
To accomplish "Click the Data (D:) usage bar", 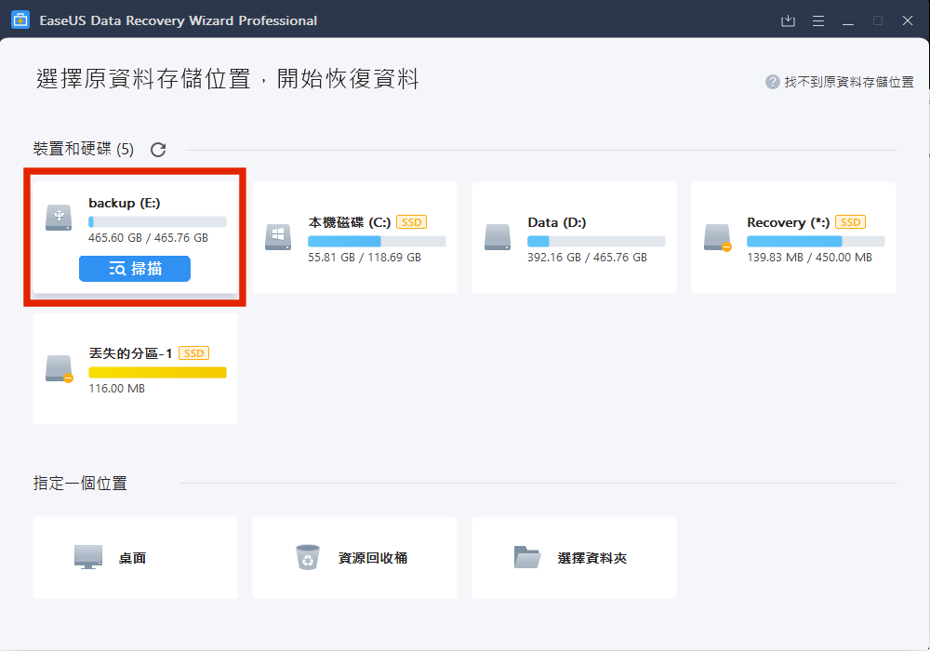I will click(x=596, y=241).
